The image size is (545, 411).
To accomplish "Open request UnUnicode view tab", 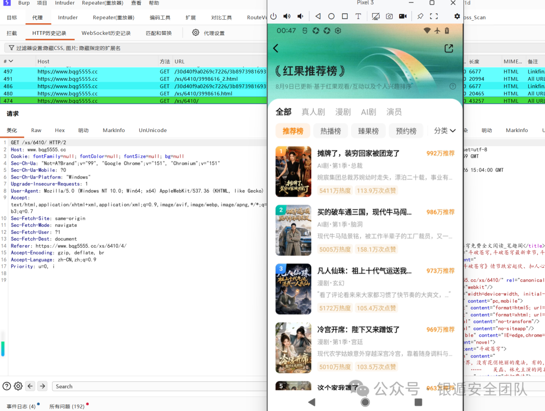I will [152, 130].
